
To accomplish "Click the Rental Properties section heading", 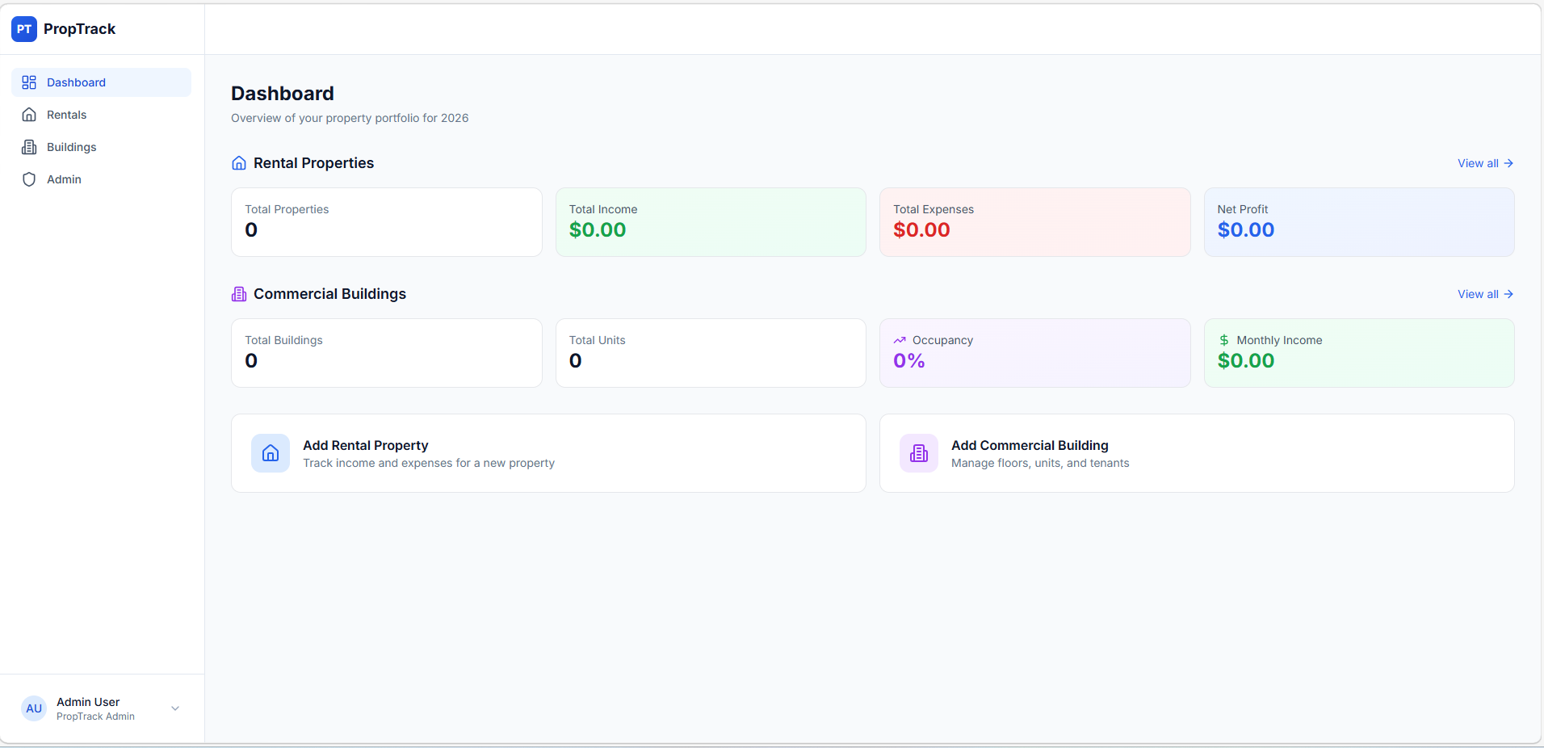I will pyautogui.click(x=313, y=163).
